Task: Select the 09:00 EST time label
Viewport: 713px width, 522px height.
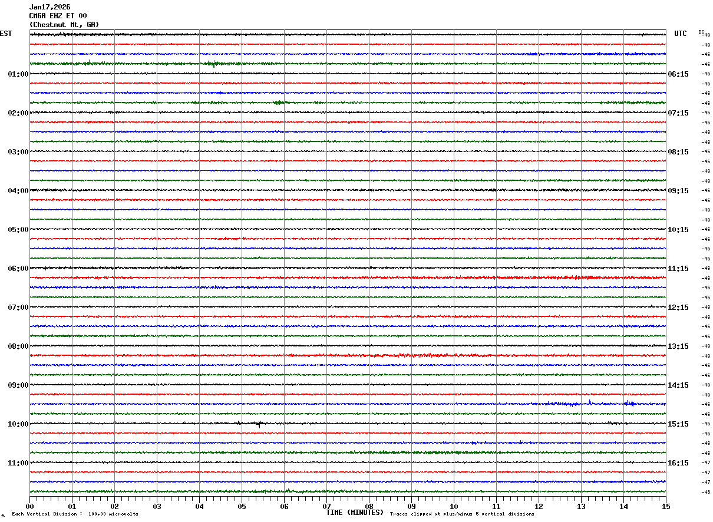Action: tap(18, 385)
